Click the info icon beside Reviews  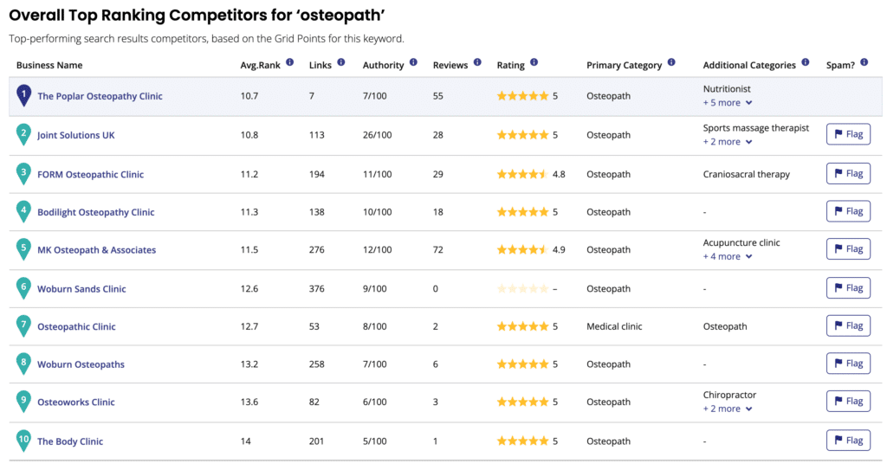tap(477, 62)
